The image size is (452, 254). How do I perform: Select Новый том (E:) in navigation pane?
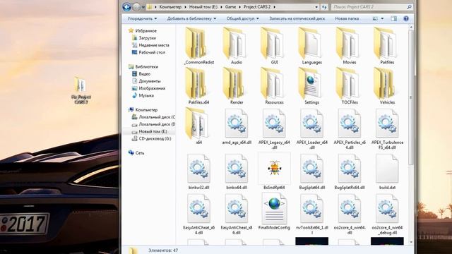coord(149,132)
